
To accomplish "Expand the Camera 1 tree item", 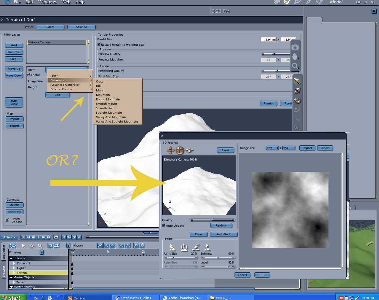I will click(14, 263).
